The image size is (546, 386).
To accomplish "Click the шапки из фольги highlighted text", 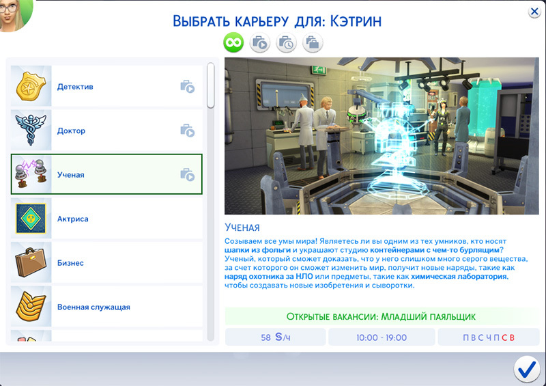I will pyautogui.click(x=257, y=250).
